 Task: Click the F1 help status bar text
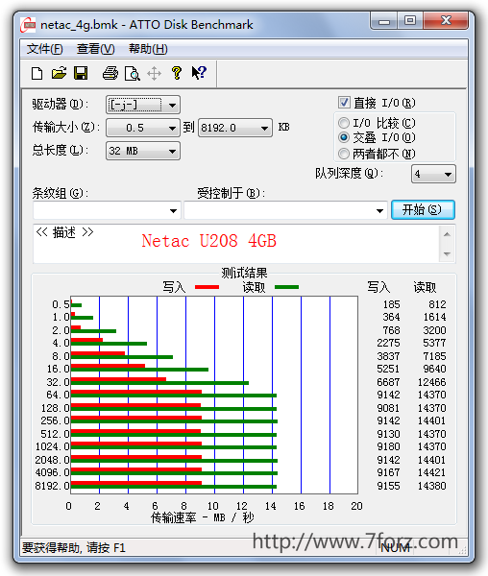pyautogui.click(x=74, y=548)
